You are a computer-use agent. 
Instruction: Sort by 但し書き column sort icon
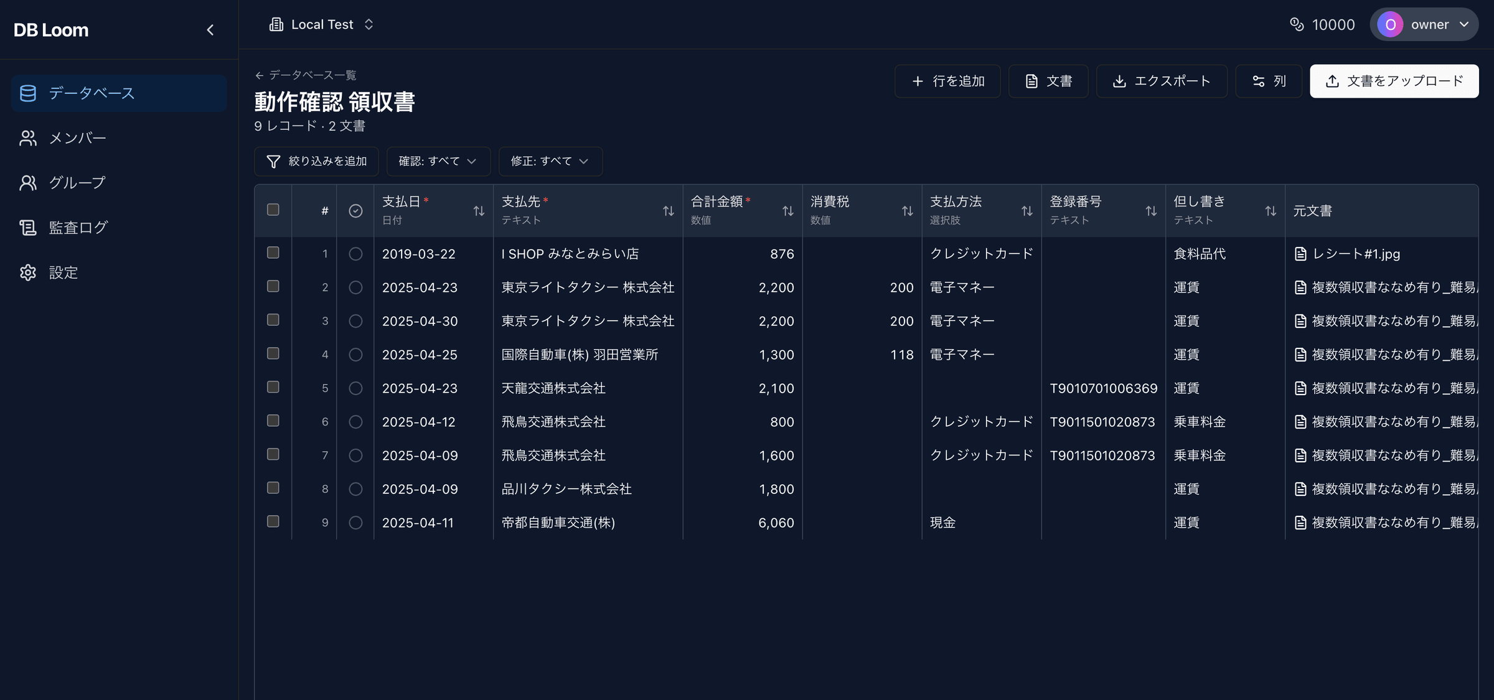tap(1271, 211)
